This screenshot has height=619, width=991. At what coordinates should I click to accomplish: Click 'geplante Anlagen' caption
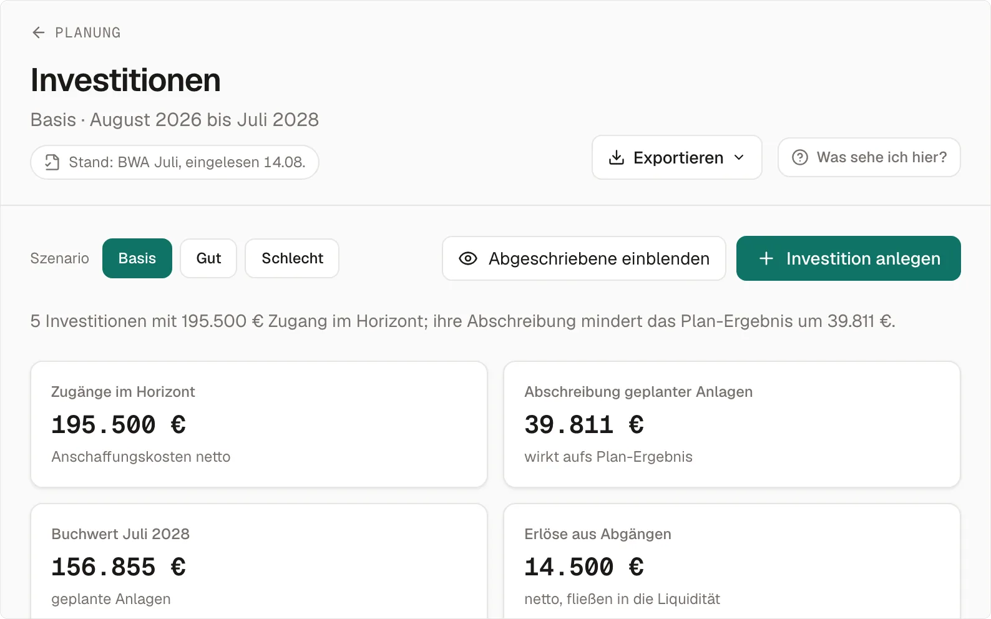(x=111, y=599)
